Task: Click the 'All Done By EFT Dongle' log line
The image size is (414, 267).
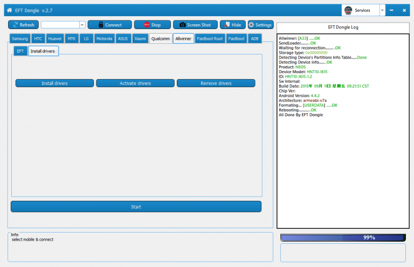Action: coord(301,115)
